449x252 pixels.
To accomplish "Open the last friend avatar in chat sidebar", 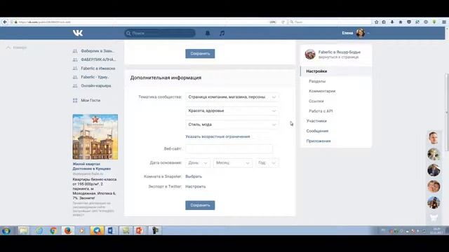I will (434, 202).
